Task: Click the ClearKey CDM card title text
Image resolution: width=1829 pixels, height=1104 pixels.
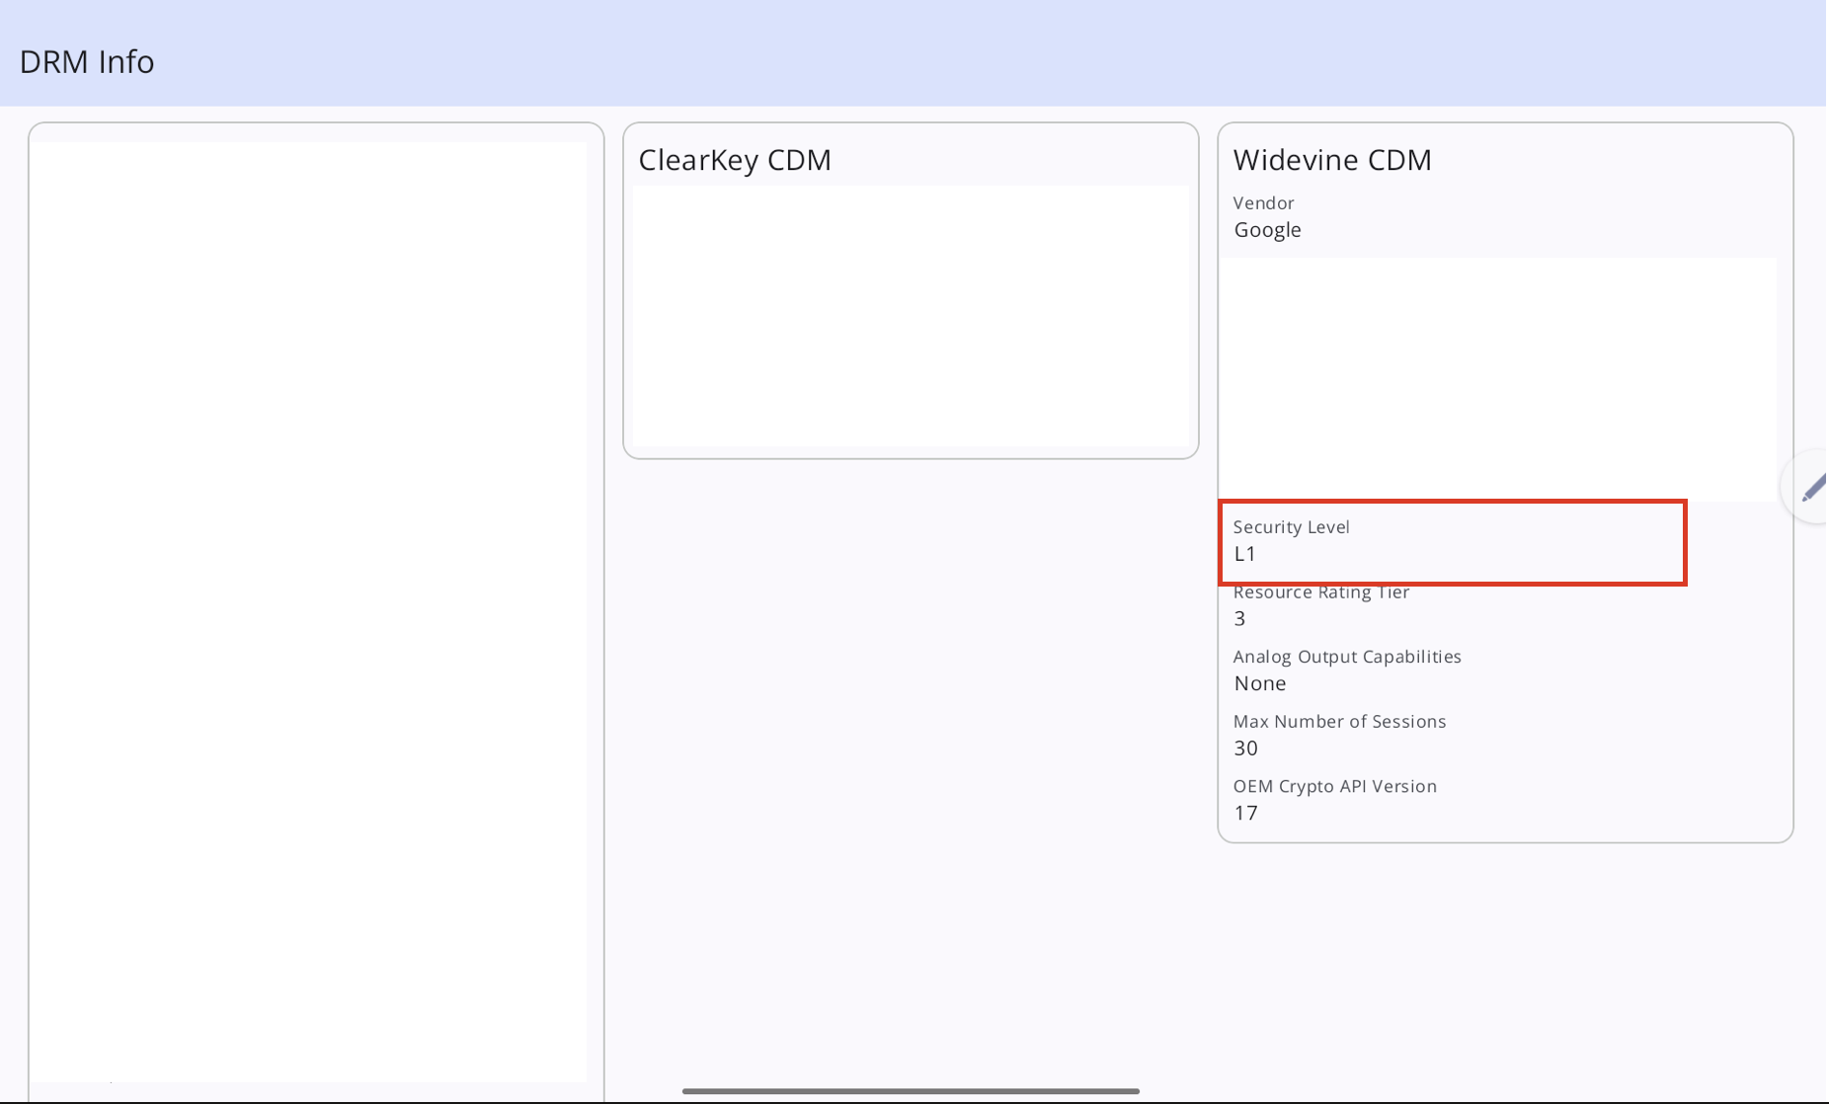Action: click(735, 159)
